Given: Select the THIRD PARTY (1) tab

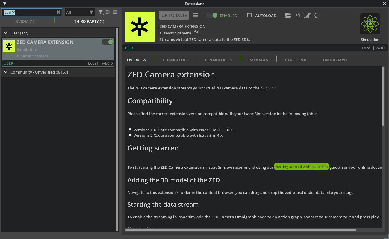Looking at the screenshot, I should click(89, 21).
